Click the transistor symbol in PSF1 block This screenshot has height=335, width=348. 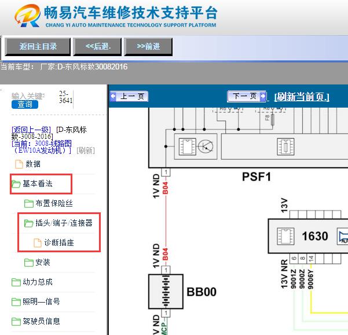pyautogui.click(x=206, y=146)
